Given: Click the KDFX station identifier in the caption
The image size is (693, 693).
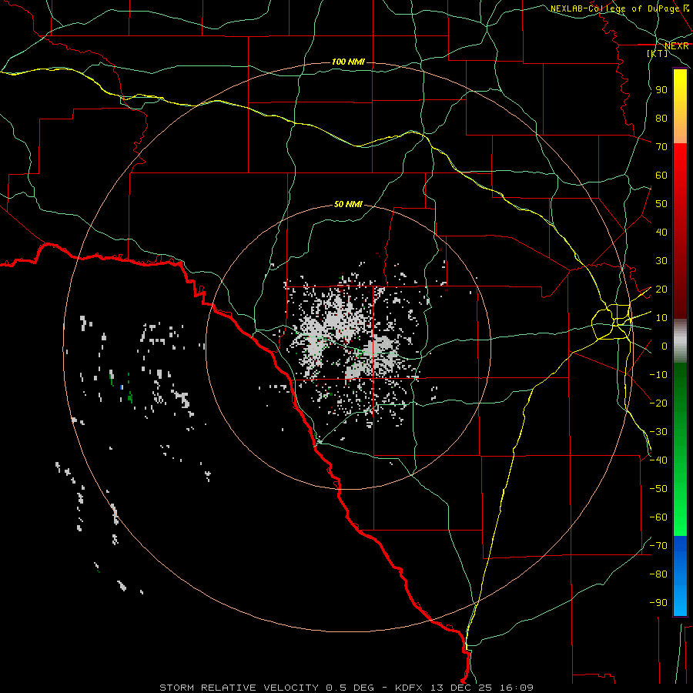Looking at the screenshot, I should point(408,688).
